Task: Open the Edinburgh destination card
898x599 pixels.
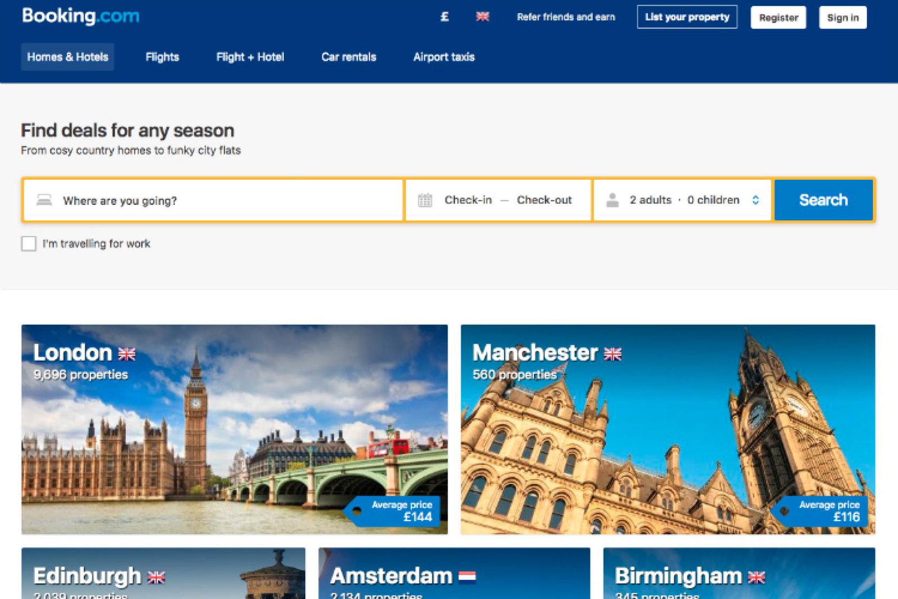Action: pyautogui.click(x=163, y=573)
